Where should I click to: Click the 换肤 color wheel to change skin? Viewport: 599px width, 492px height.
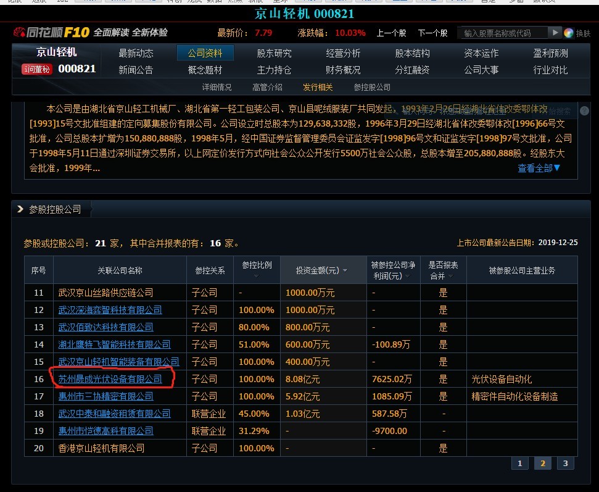pyautogui.click(x=569, y=32)
